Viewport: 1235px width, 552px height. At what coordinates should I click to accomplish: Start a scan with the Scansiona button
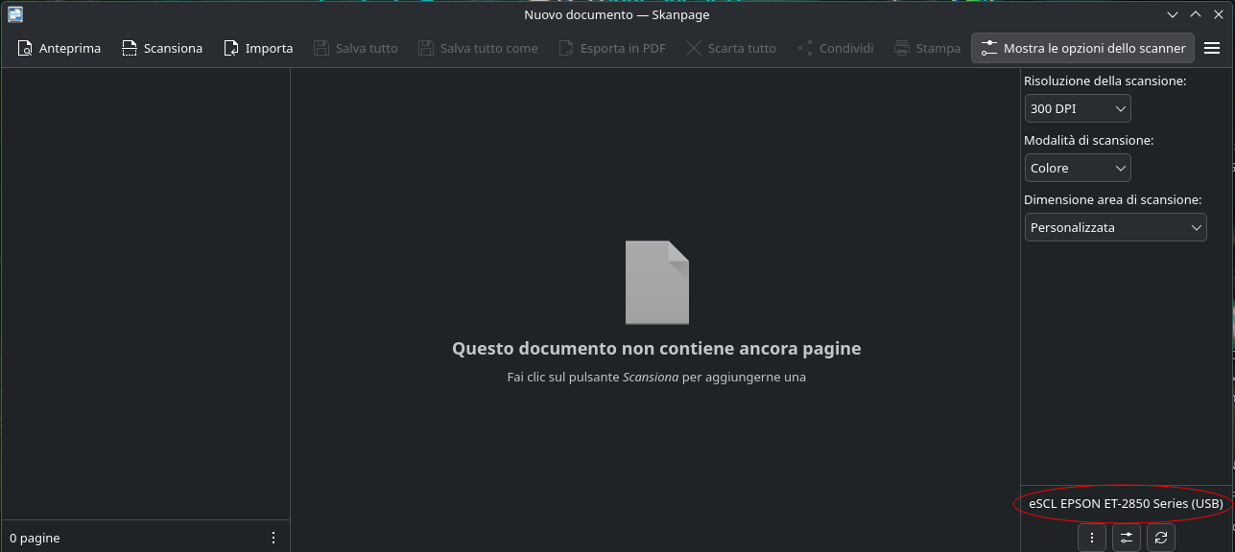162,48
